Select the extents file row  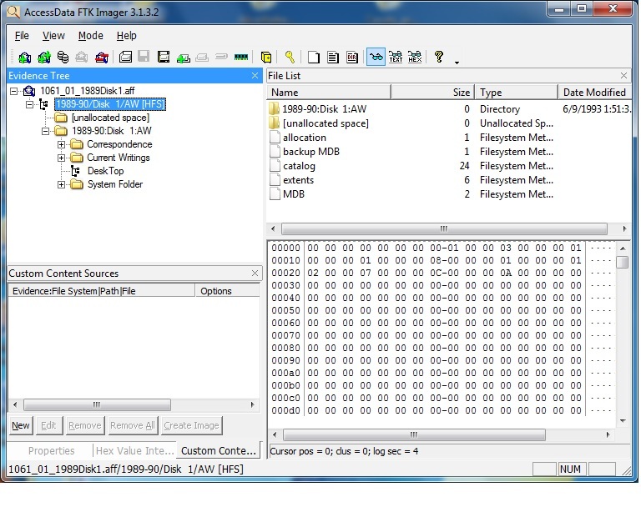coord(299,180)
